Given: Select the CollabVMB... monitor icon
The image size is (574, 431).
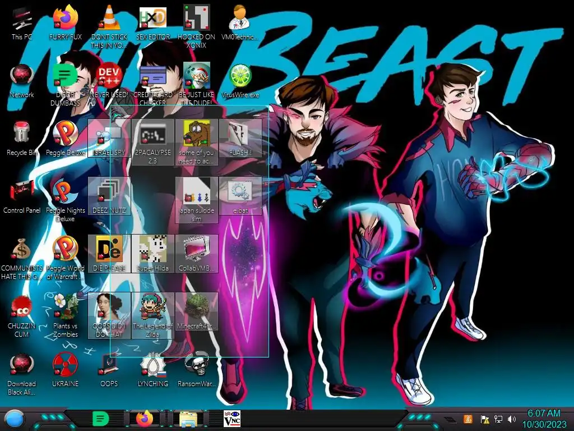Looking at the screenshot, I should tap(197, 254).
